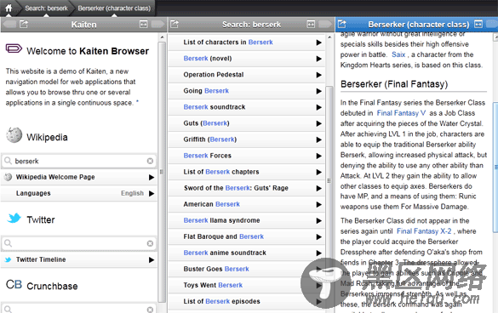This screenshot has height=313, width=498.
Task: Open Buster Goes Berserk result
Action: tap(247, 269)
